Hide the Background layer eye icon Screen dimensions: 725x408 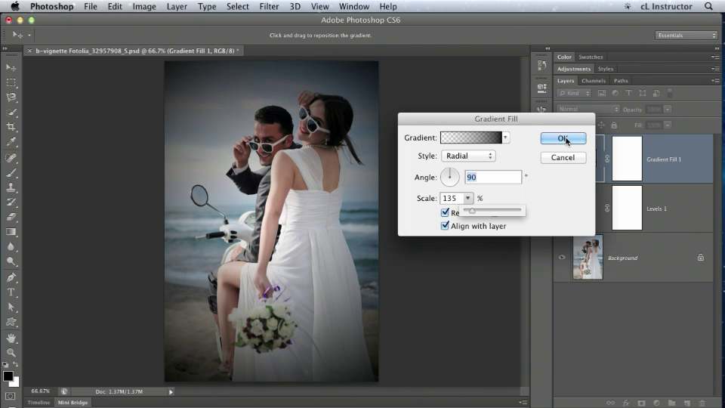[x=562, y=258]
